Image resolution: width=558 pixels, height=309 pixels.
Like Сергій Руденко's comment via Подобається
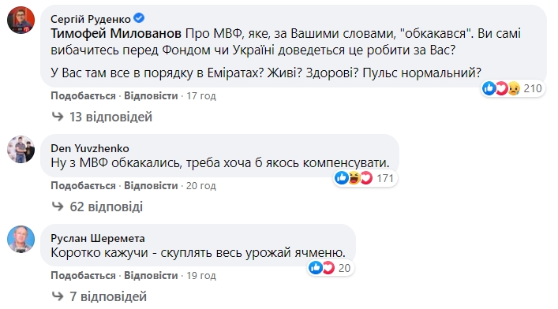(84, 96)
